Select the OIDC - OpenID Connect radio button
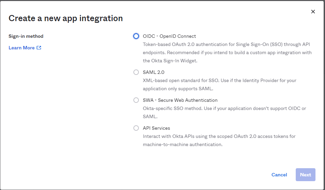The image size is (325, 190). 136,36
